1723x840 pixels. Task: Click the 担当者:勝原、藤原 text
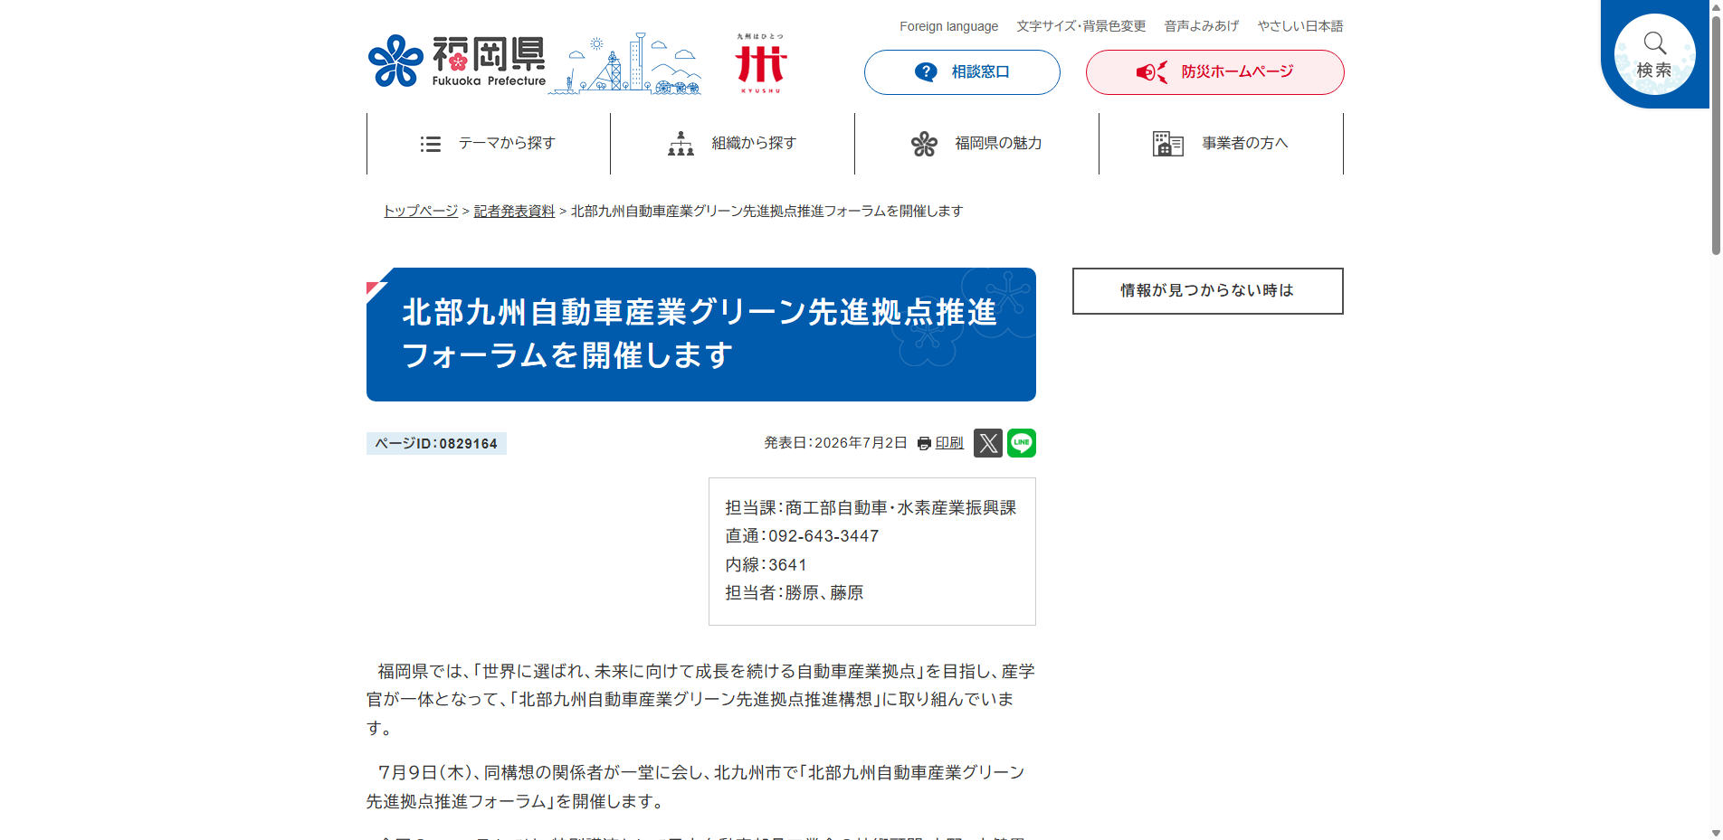[795, 593]
